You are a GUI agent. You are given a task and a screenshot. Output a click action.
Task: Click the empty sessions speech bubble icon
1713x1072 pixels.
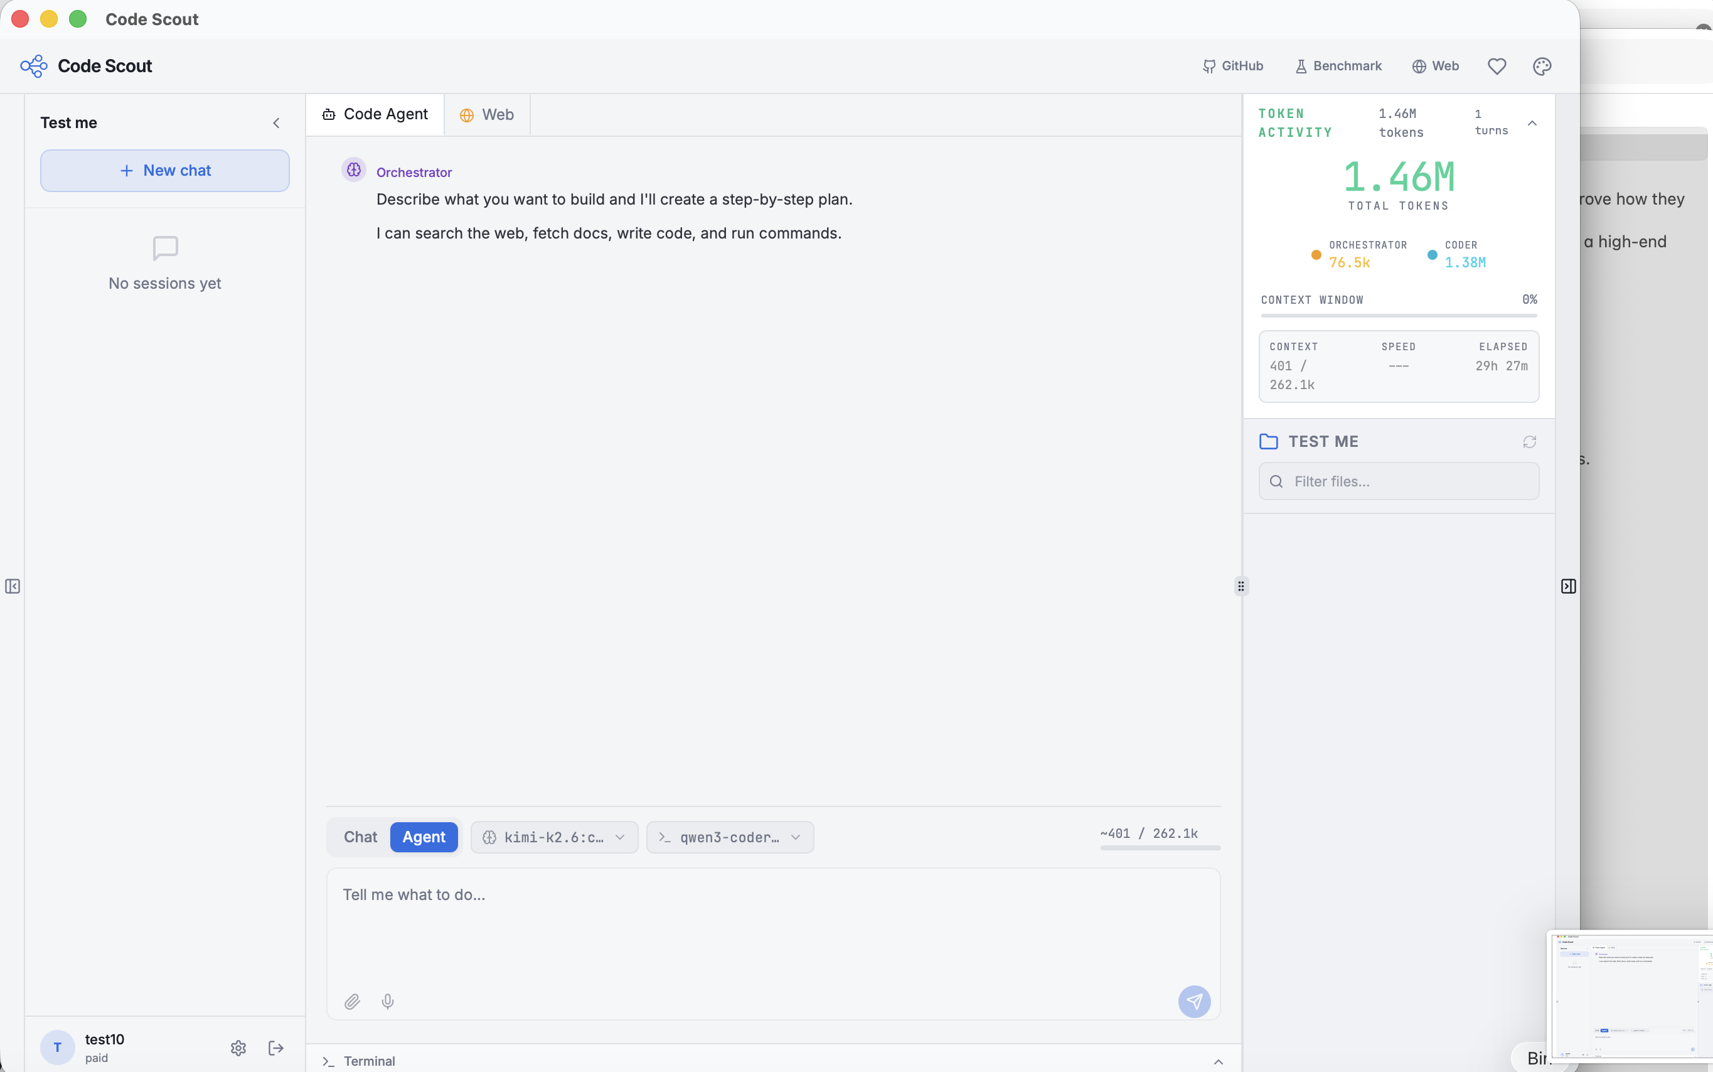pyautogui.click(x=165, y=248)
